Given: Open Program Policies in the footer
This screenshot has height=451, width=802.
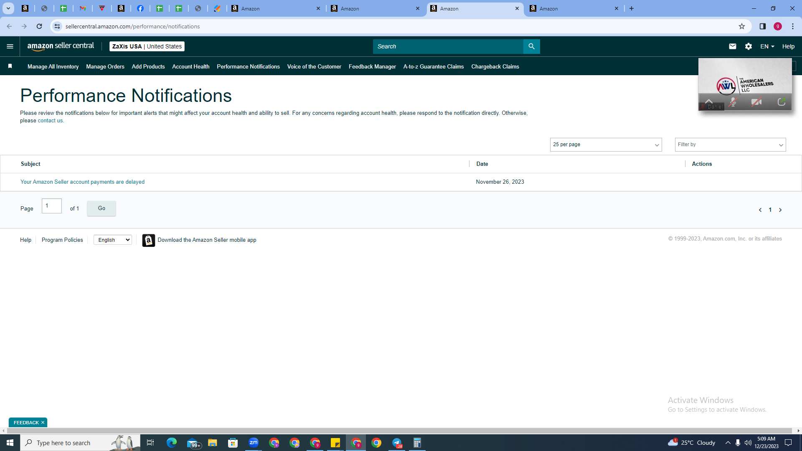Looking at the screenshot, I should tap(62, 240).
